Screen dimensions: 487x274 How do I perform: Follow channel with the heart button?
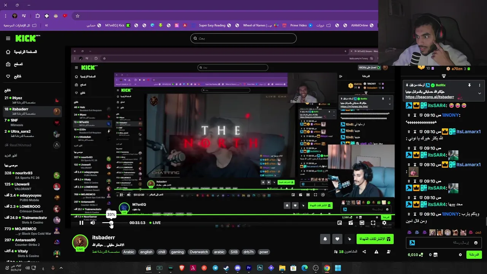pyautogui.click(x=337, y=239)
